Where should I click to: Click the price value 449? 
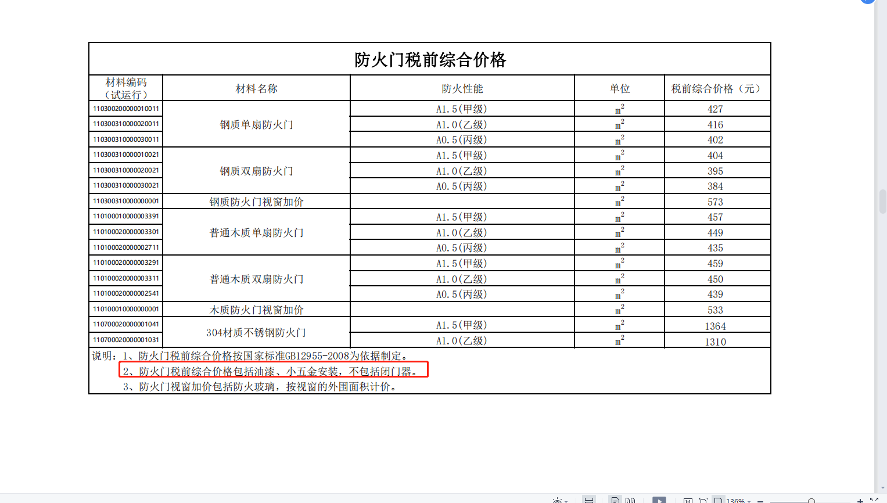[x=715, y=233]
